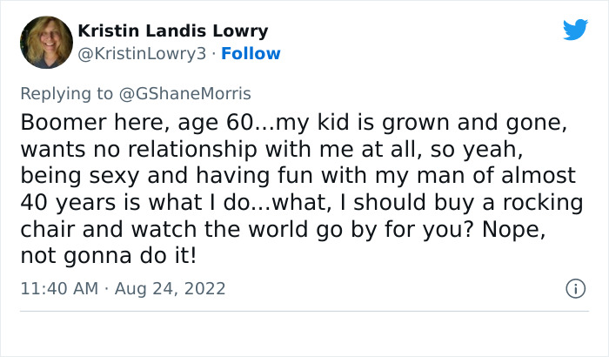Follow Kristin Landis Lowry
This screenshot has width=609, height=357.
pyautogui.click(x=251, y=54)
